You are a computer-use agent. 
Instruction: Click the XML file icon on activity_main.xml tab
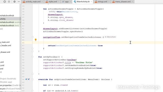(24, 2)
